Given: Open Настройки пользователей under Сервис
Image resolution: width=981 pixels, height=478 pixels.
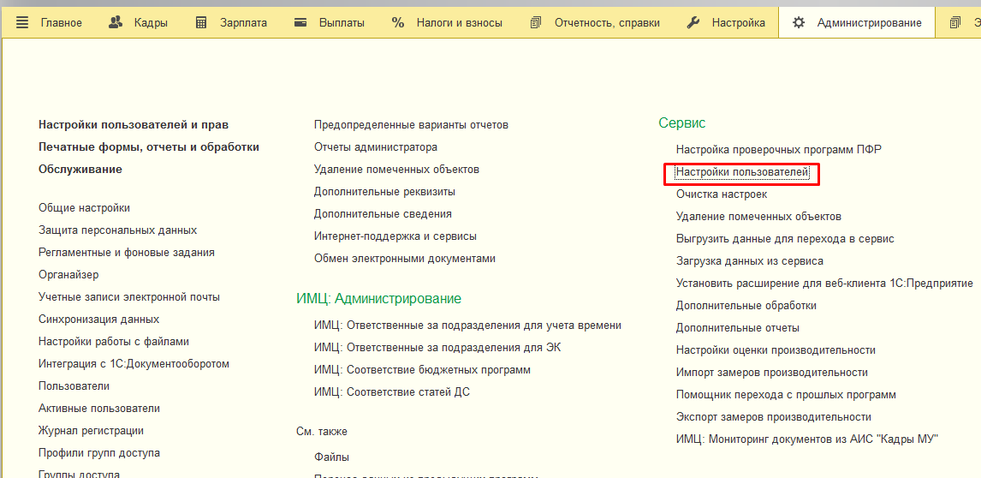Looking at the screenshot, I should click(x=743, y=171).
